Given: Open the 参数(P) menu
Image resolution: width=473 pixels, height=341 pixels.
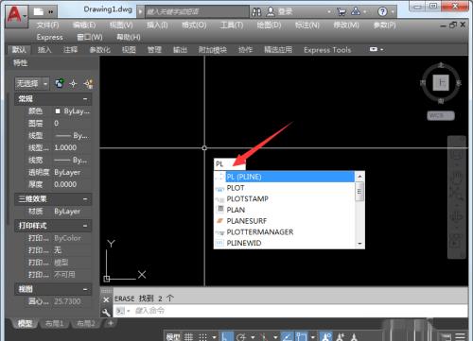Looking at the screenshot, I should click(384, 25).
